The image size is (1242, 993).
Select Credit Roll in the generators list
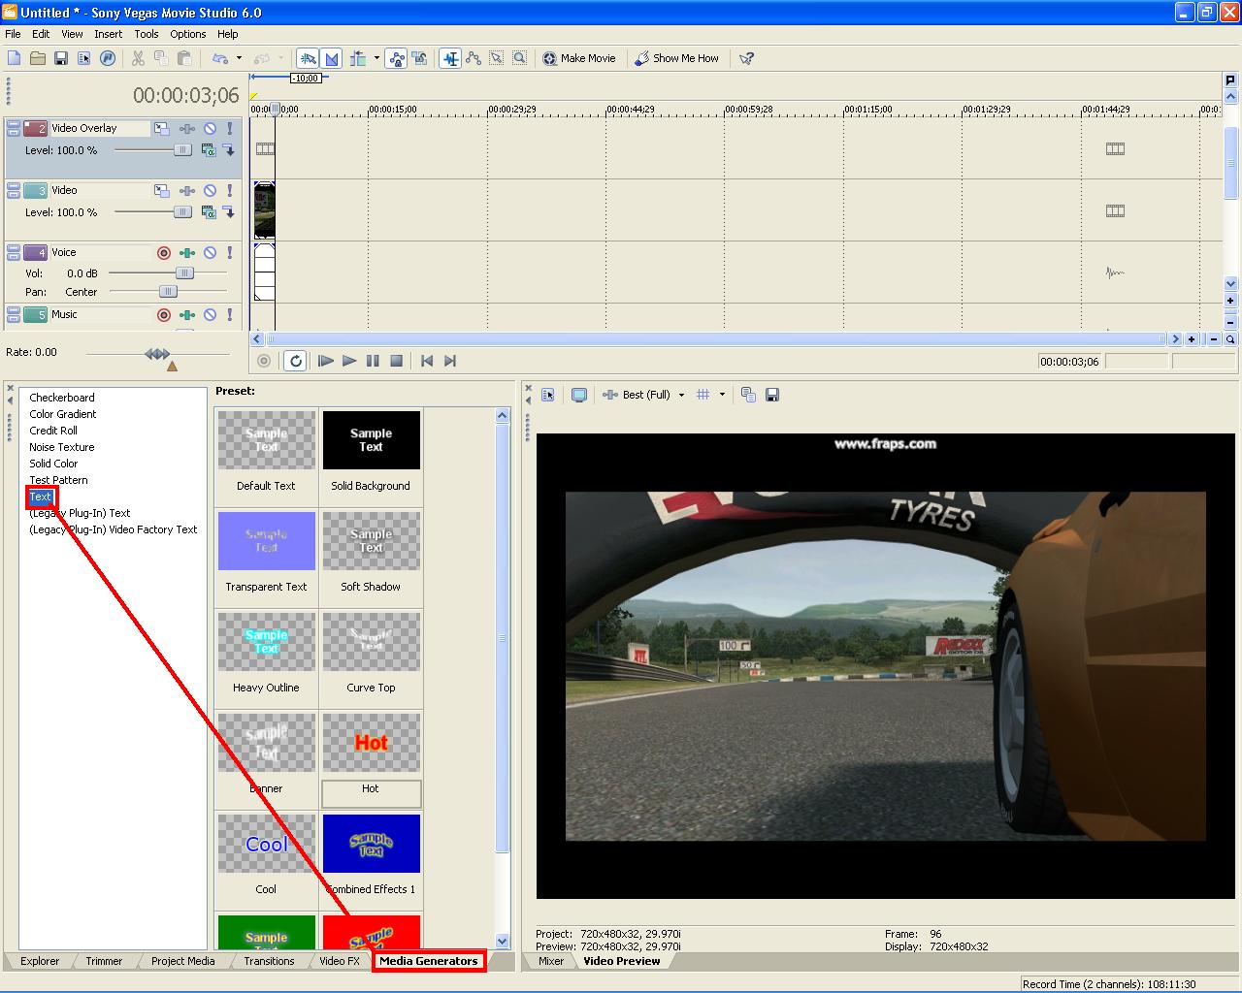(x=53, y=431)
